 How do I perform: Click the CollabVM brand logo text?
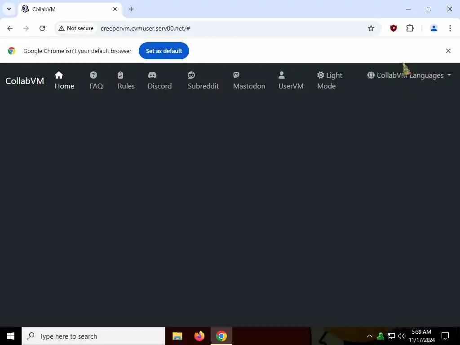[x=25, y=81]
